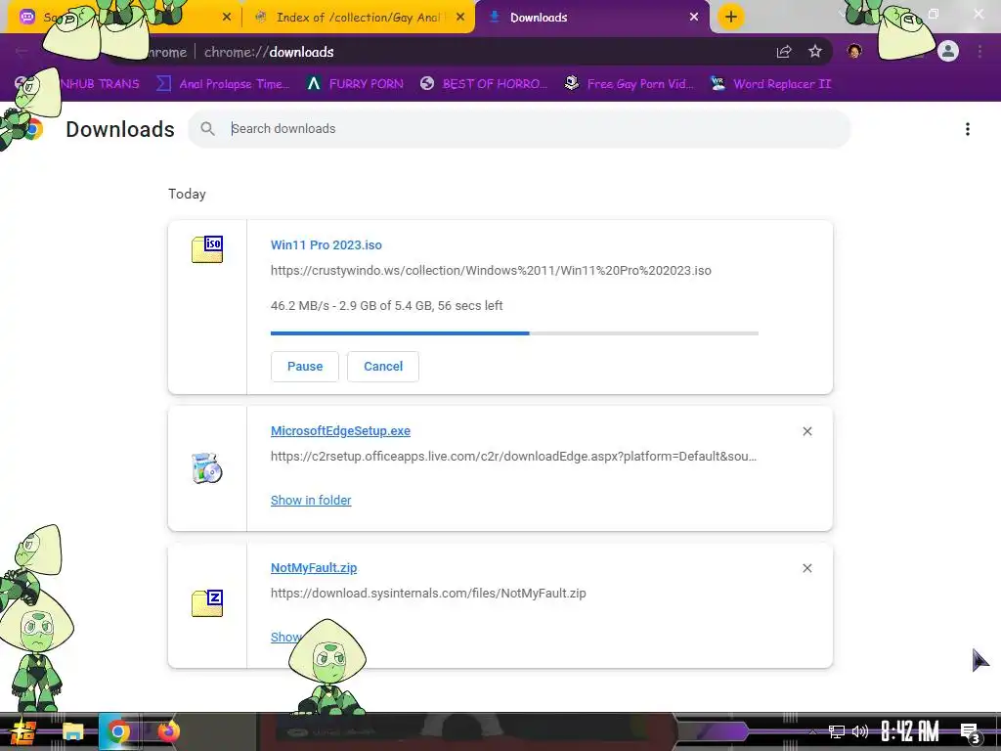Open the Downloads page more-actions menu
The image size is (1001, 751).
(968, 129)
